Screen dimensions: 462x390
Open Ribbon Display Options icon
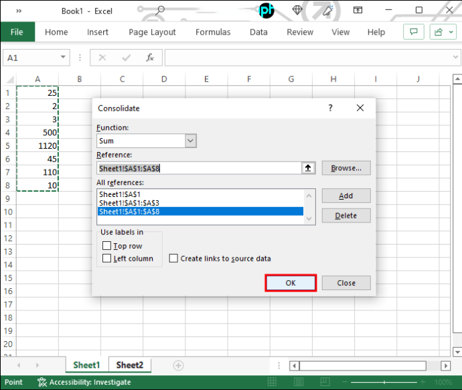click(358, 10)
